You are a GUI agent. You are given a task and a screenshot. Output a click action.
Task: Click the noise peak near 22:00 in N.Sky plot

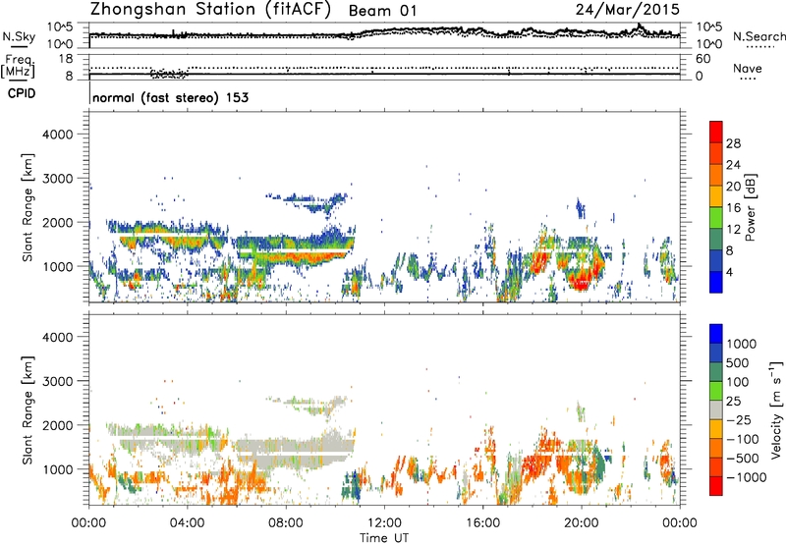point(639,26)
